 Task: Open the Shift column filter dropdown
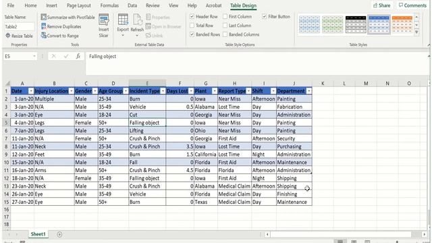pos(273,91)
